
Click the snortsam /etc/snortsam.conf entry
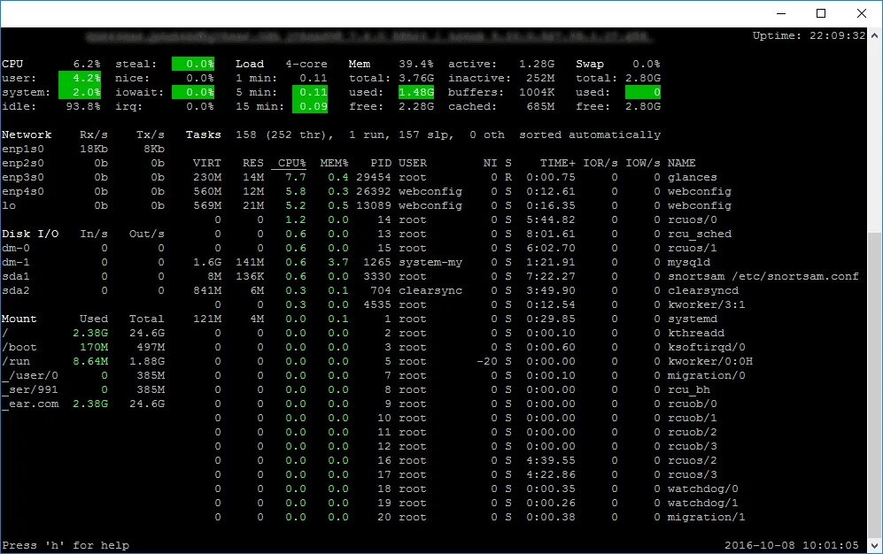point(763,276)
